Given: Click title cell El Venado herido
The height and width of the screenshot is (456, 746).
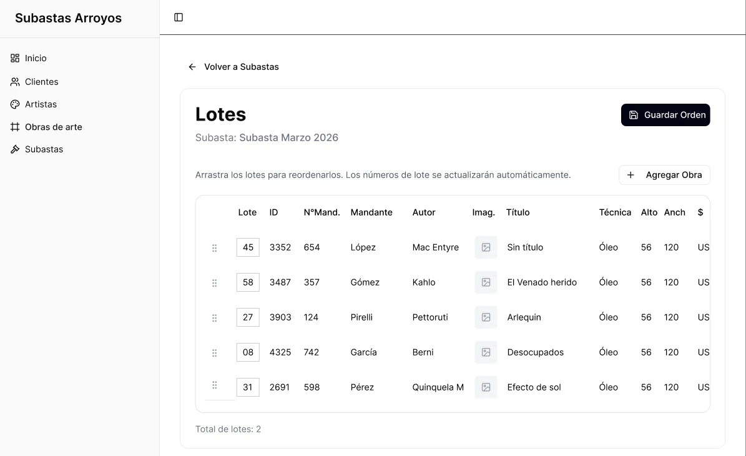Looking at the screenshot, I should [542, 282].
